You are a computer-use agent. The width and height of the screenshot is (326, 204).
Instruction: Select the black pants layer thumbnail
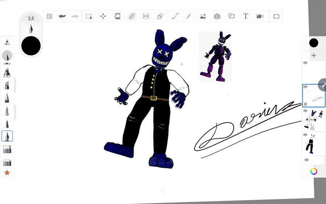(314, 144)
